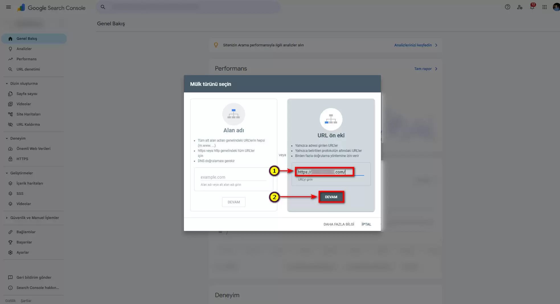The image size is (560, 304).
Task: Click the Başarılar trophy icon
Action: pyautogui.click(x=10, y=242)
